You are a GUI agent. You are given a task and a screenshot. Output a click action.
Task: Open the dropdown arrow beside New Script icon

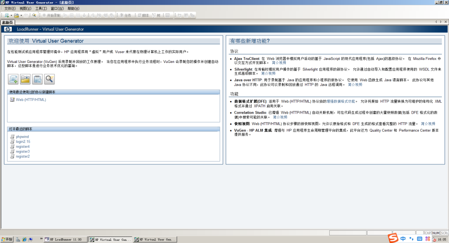tap(11, 15)
